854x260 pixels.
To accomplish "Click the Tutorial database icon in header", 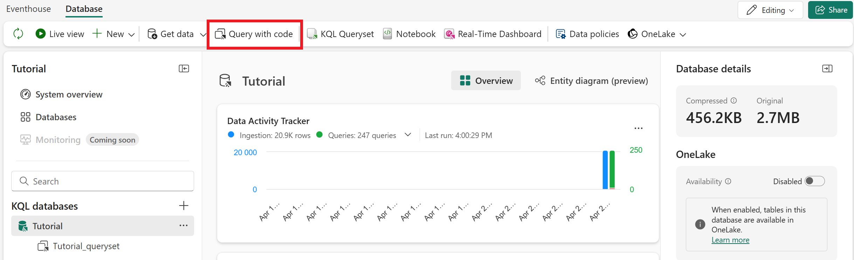I will [225, 80].
